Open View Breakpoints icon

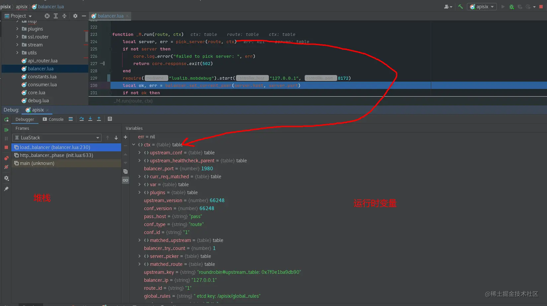coord(6,158)
